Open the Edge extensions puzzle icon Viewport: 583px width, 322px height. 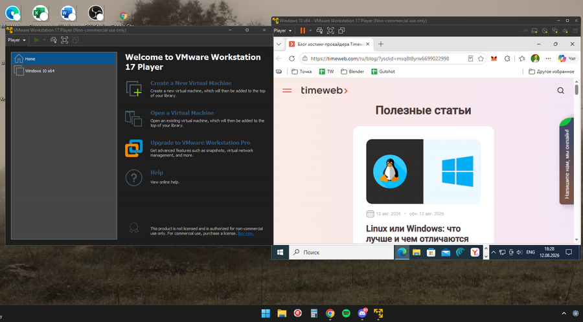click(x=507, y=59)
